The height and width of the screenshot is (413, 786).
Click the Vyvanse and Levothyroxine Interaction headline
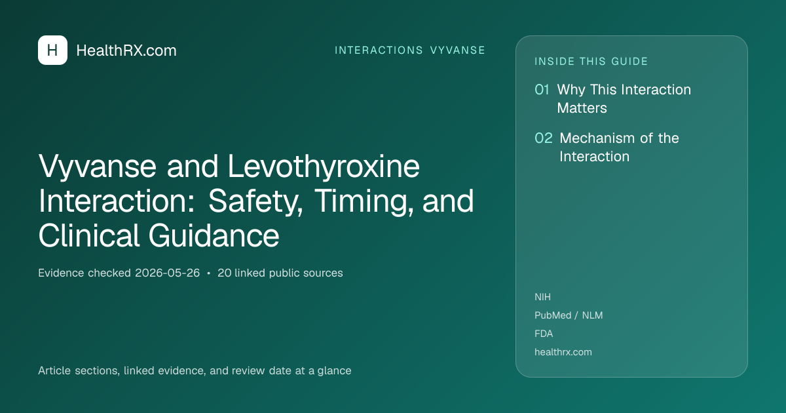256,201
